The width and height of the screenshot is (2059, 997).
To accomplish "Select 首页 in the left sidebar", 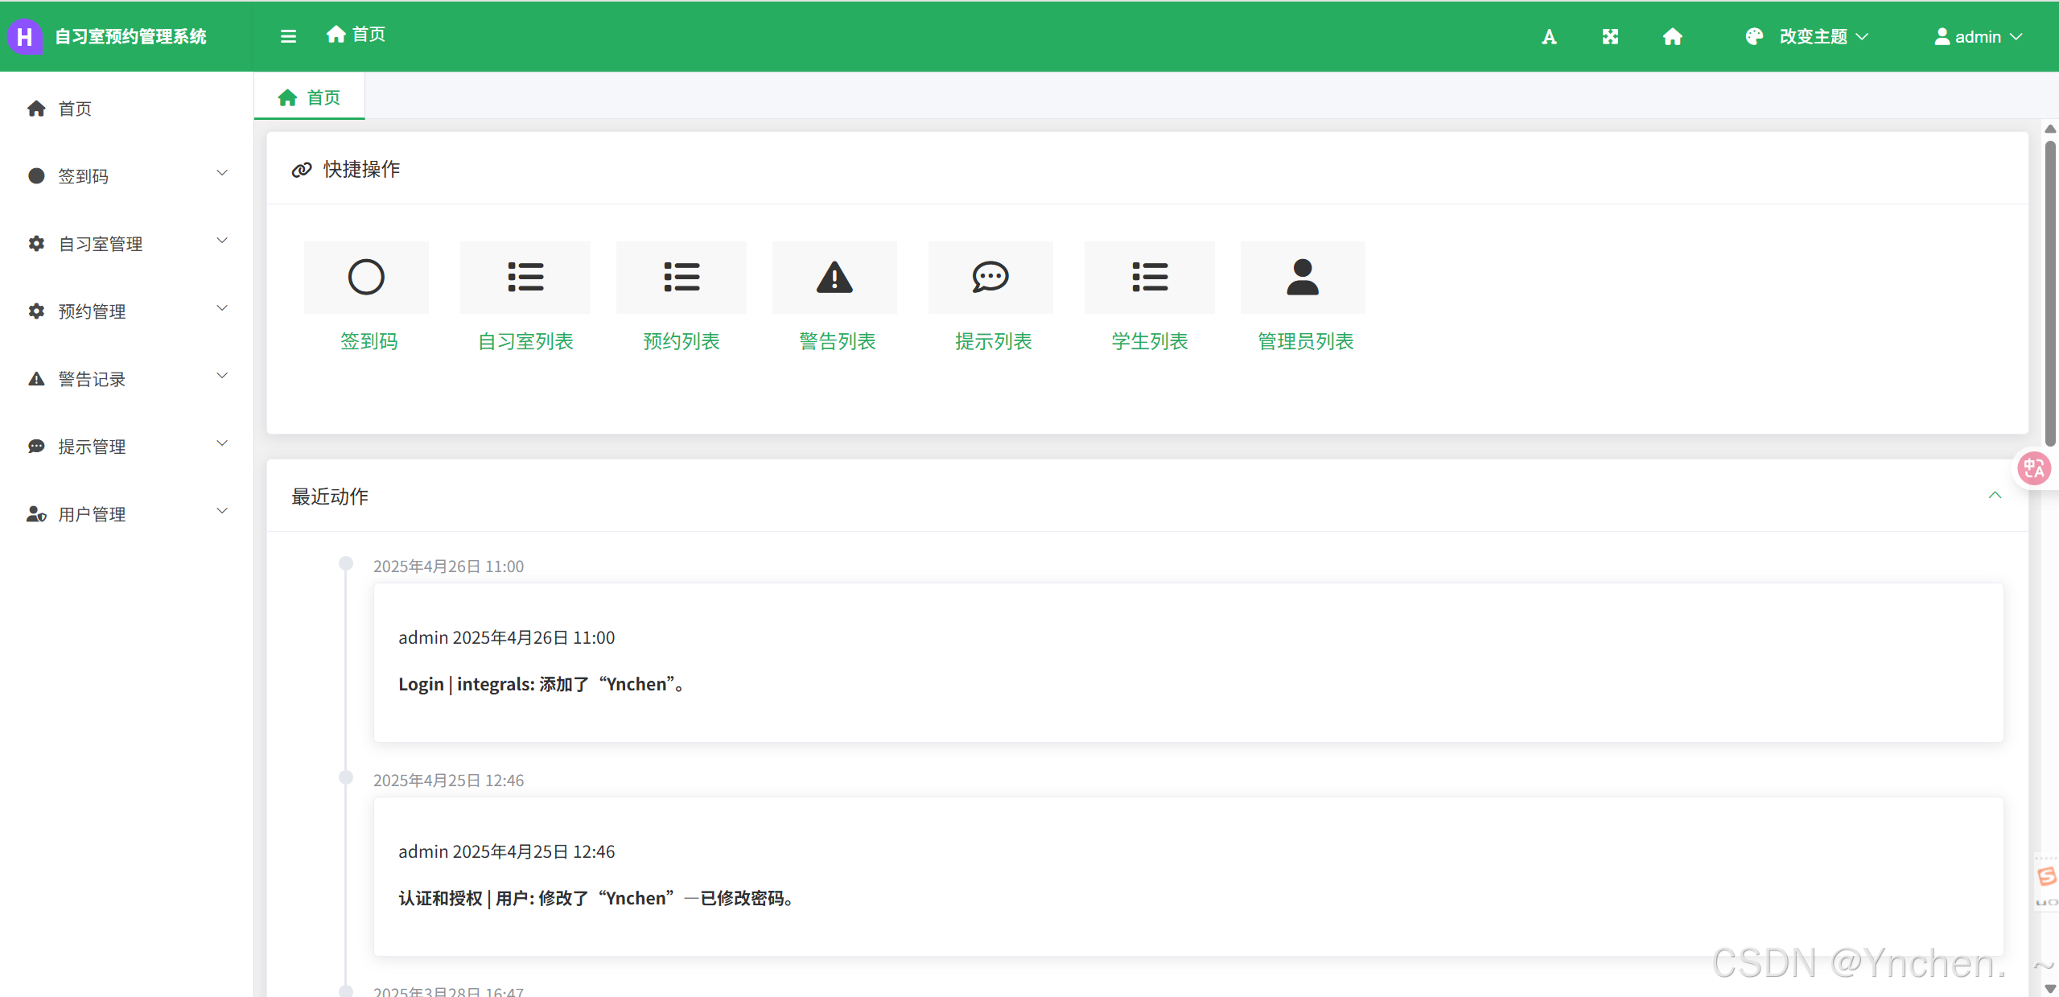I will click(75, 109).
